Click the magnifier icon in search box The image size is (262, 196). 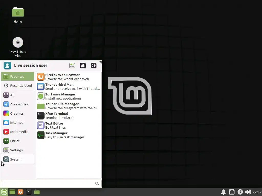[x=97, y=183]
